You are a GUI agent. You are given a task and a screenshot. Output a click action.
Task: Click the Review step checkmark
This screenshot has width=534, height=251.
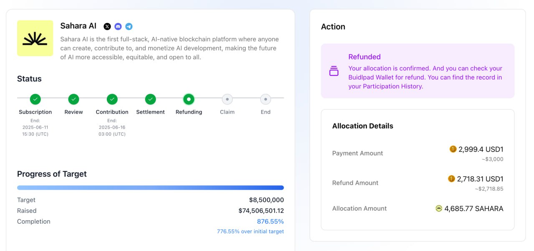coord(74,99)
